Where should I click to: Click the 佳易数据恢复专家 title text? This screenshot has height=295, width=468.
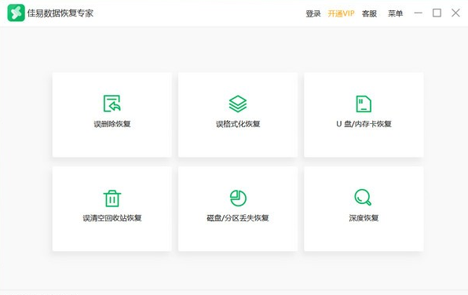(60, 13)
